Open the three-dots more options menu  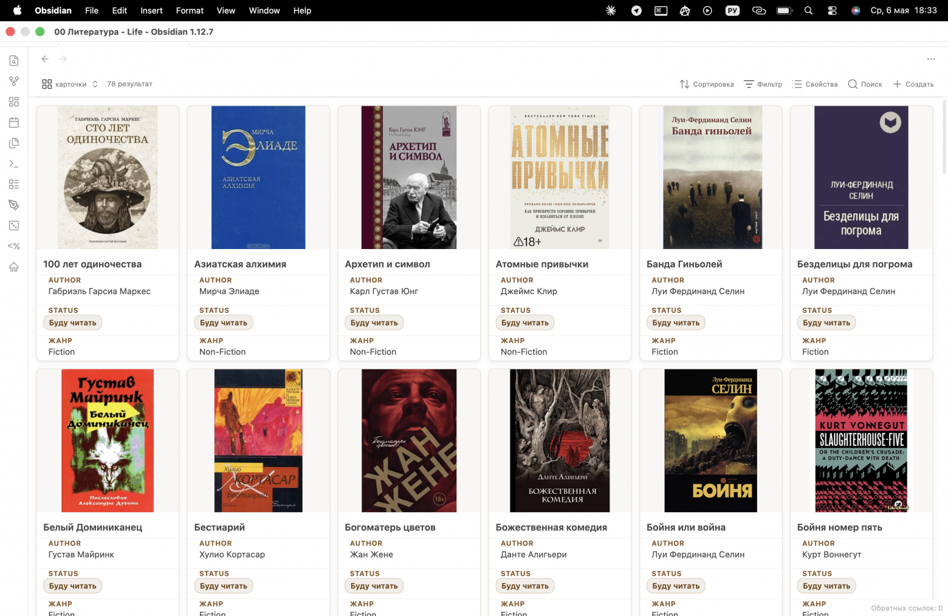coord(931,59)
